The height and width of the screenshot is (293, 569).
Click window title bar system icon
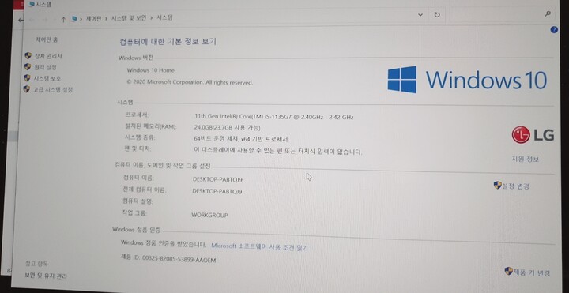pyautogui.click(x=32, y=5)
